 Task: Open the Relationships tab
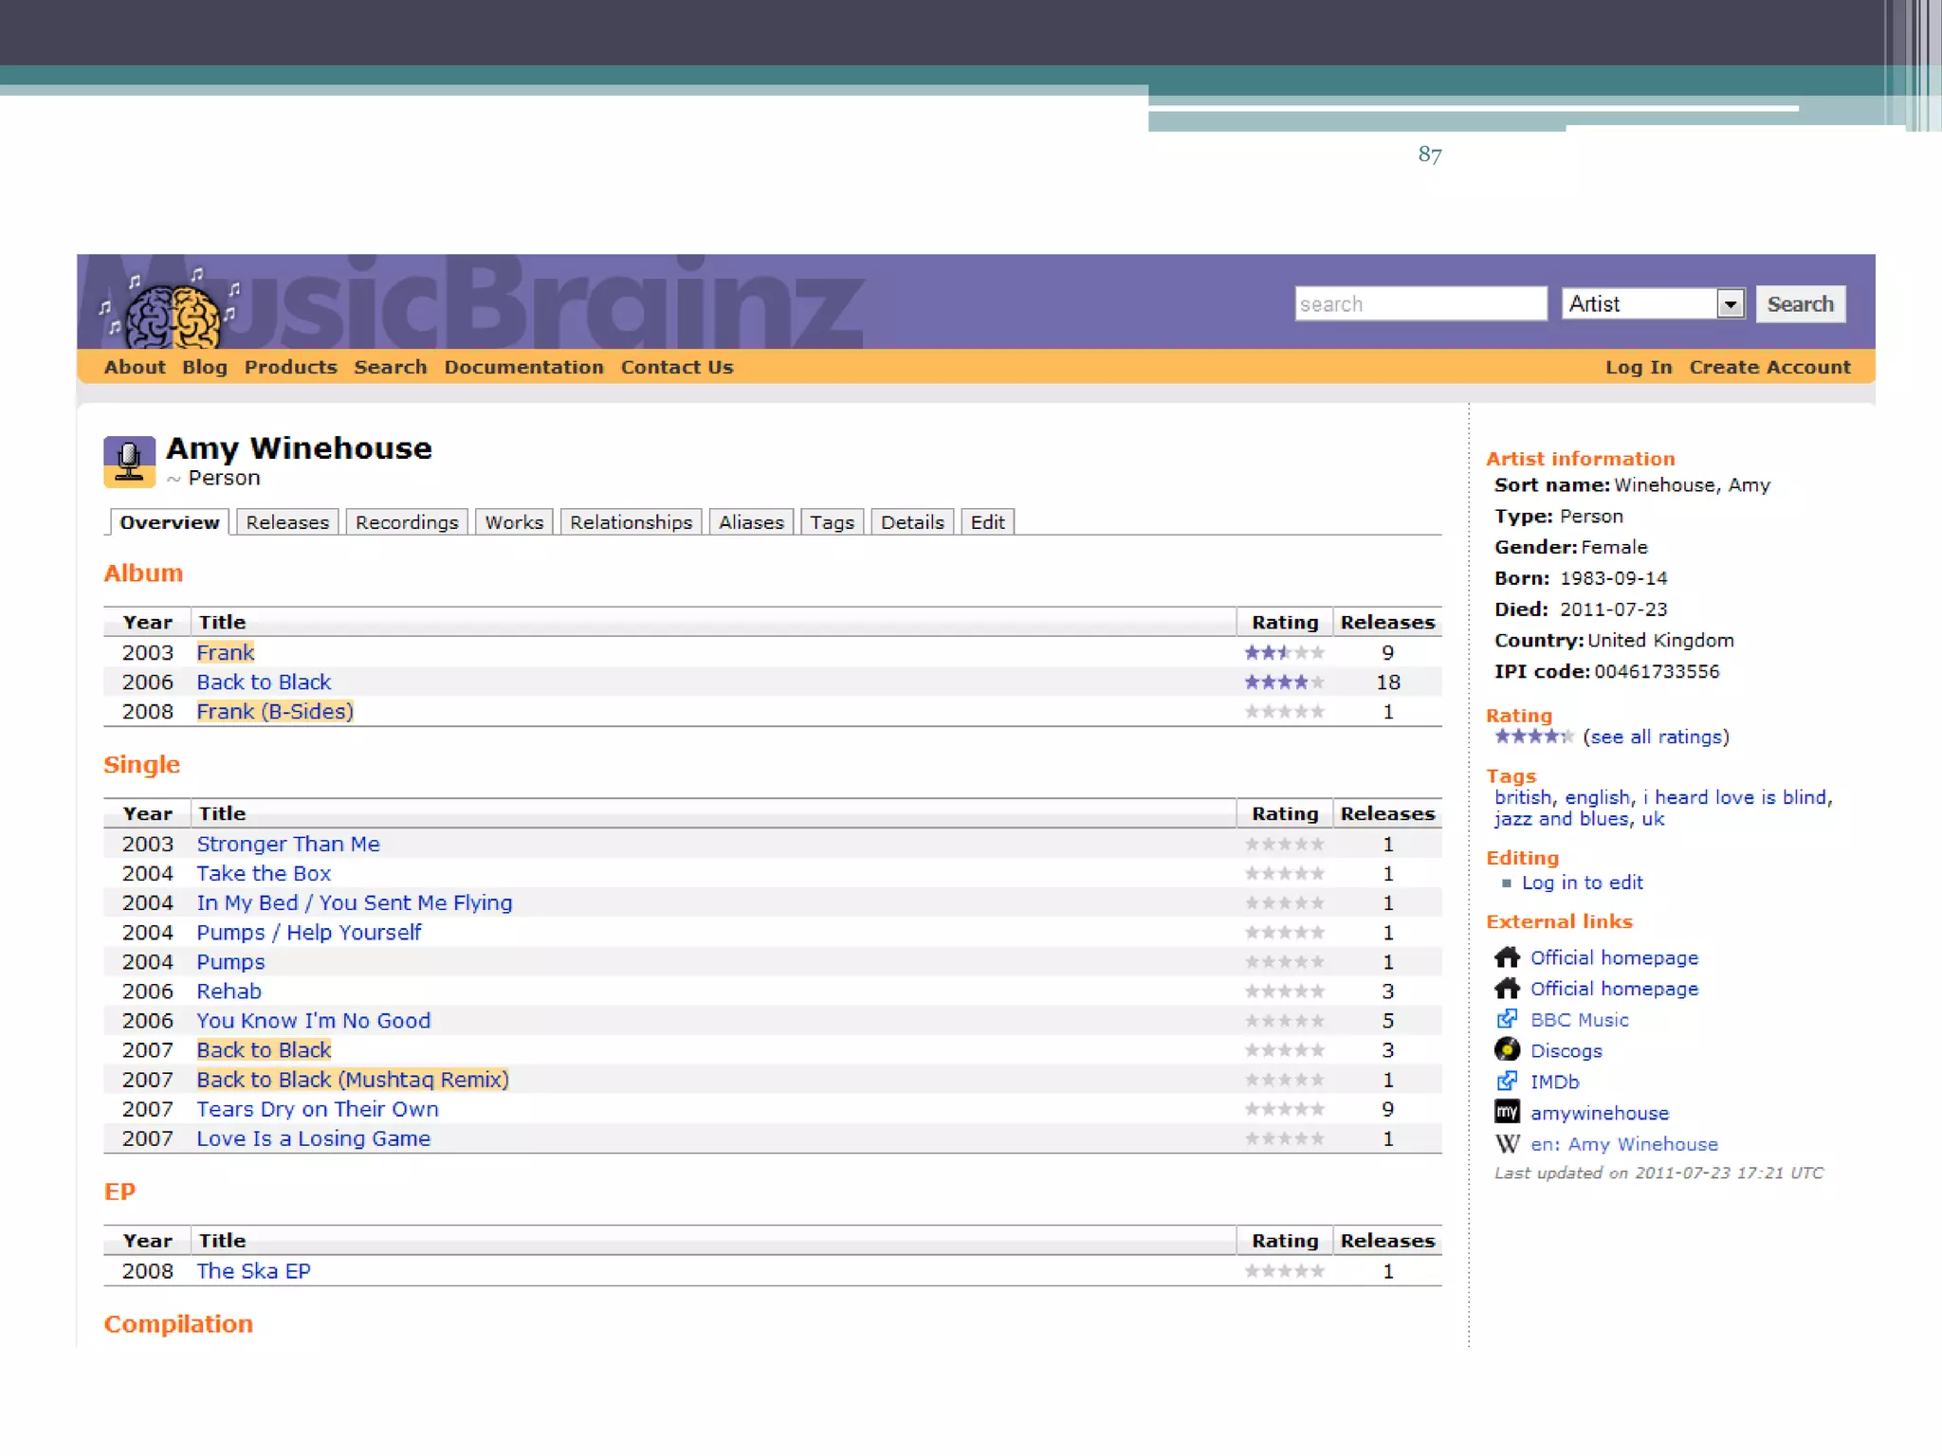pyautogui.click(x=631, y=522)
